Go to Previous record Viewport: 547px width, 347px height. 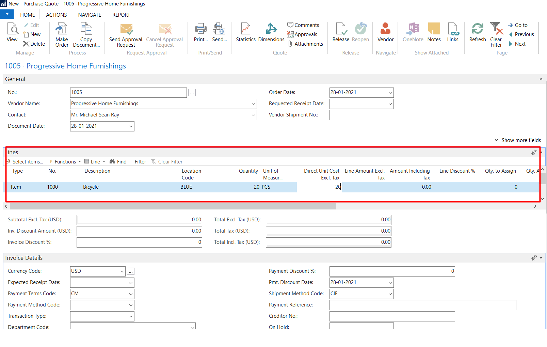click(x=521, y=34)
